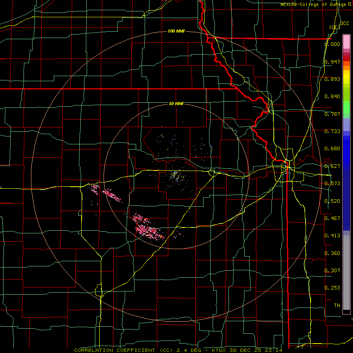Click the 50 NMI range ring label
Image resolution: width=353 pixels, height=353 pixels.
point(176,104)
